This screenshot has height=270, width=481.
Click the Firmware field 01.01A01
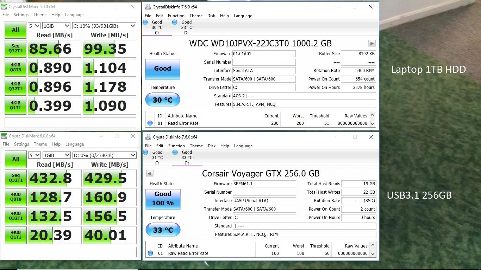coord(264,54)
